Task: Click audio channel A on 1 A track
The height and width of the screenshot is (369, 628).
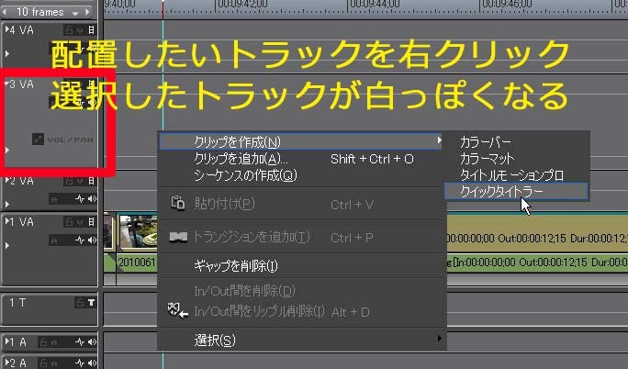Action: point(54,342)
